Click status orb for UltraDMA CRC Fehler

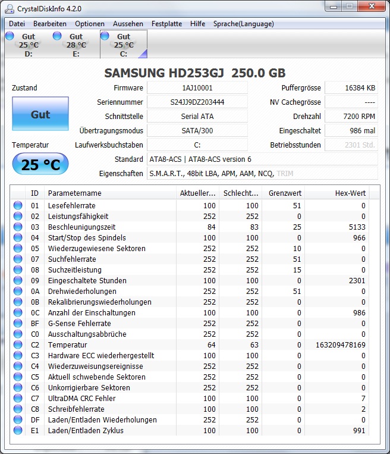[18, 398]
